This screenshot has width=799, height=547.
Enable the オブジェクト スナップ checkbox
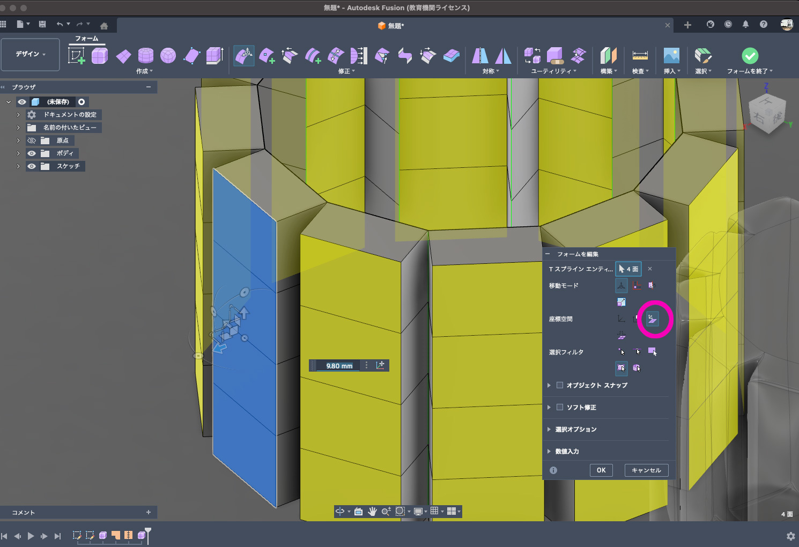[x=560, y=385]
